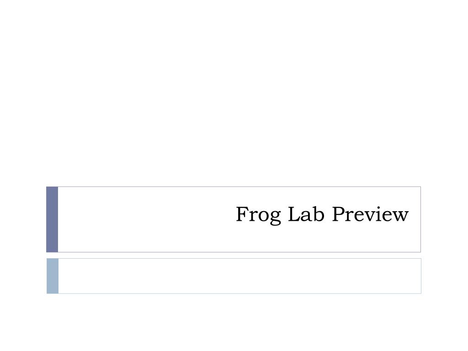The image size is (468, 351).
Task: Click the capital letter "P" in Preview
Action: [339, 214]
